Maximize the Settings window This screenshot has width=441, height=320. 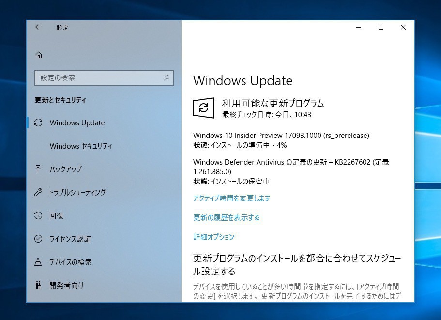click(x=381, y=27)
